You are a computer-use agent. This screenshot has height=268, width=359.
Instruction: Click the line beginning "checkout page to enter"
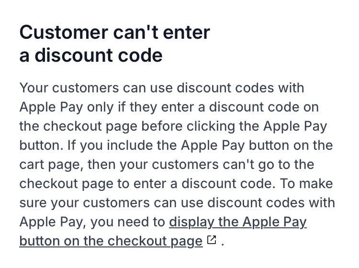click(176, 184)
